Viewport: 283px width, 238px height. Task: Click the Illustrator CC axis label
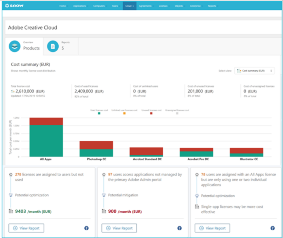pos(249,159)
